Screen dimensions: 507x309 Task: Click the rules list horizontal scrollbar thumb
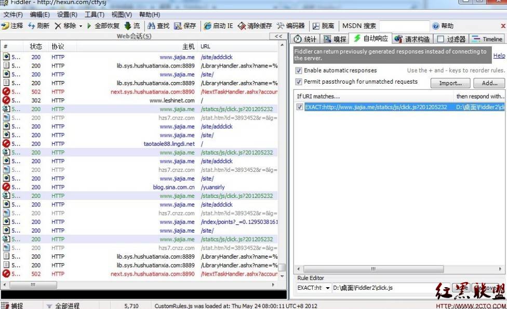point(373,269)
